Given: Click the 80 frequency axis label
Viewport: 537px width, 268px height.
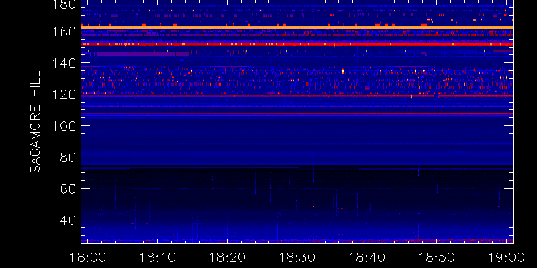Looking at the screenshot, I should click(68, 157).
